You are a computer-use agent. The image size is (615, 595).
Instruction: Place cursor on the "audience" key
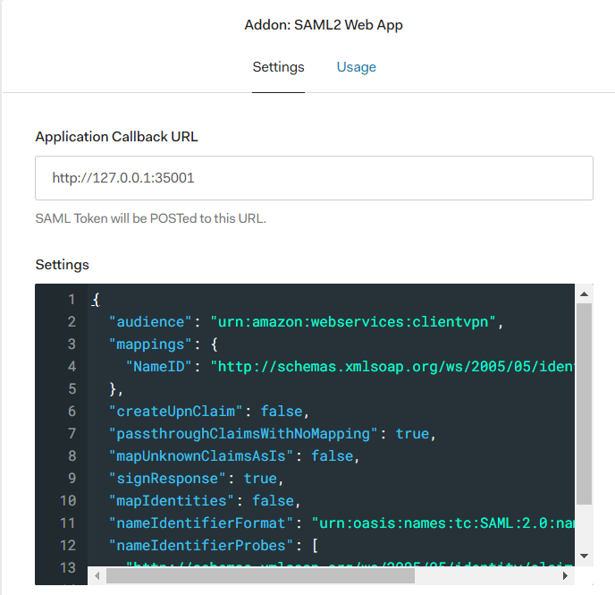coord(150,322)
